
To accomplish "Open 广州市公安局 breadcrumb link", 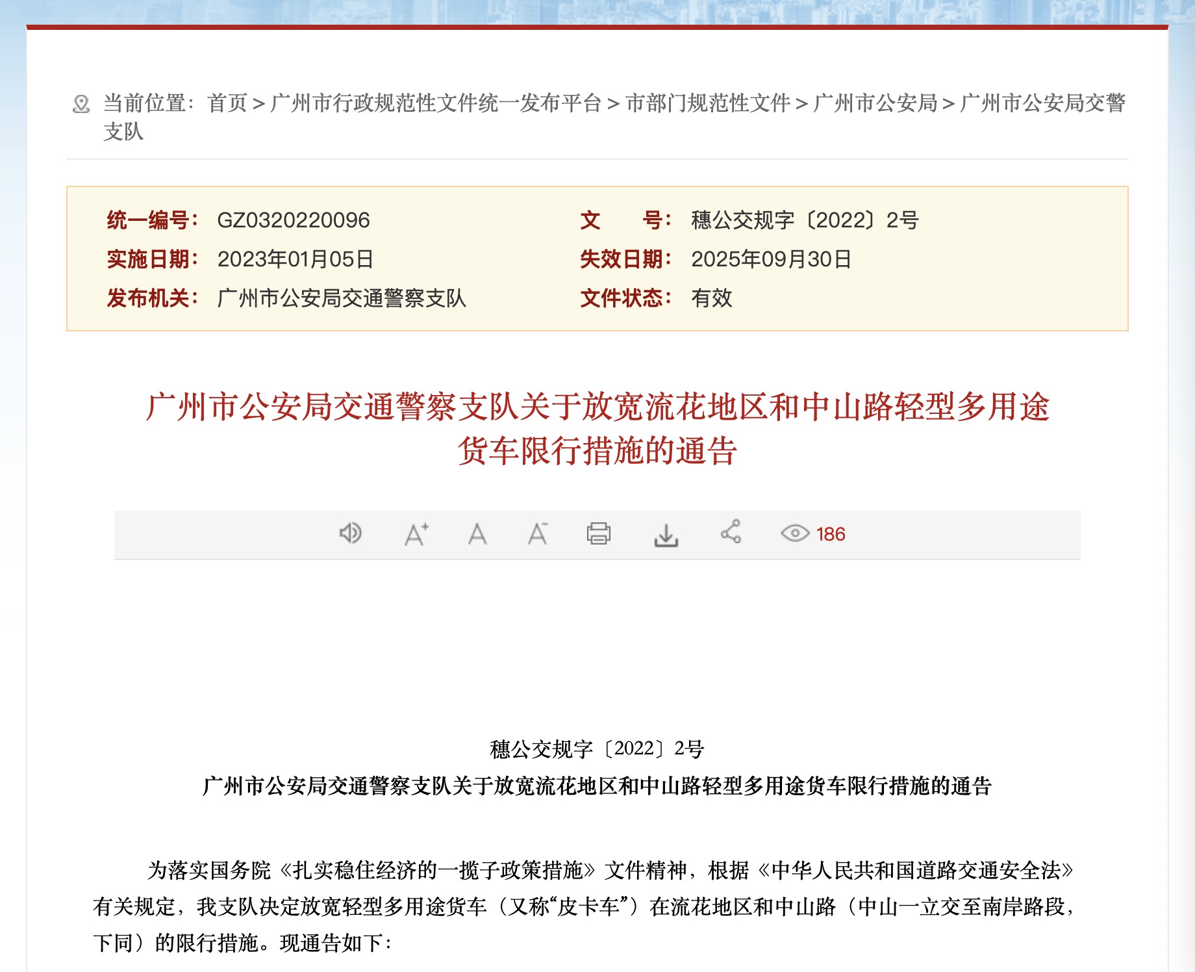I will coord(875,103).
